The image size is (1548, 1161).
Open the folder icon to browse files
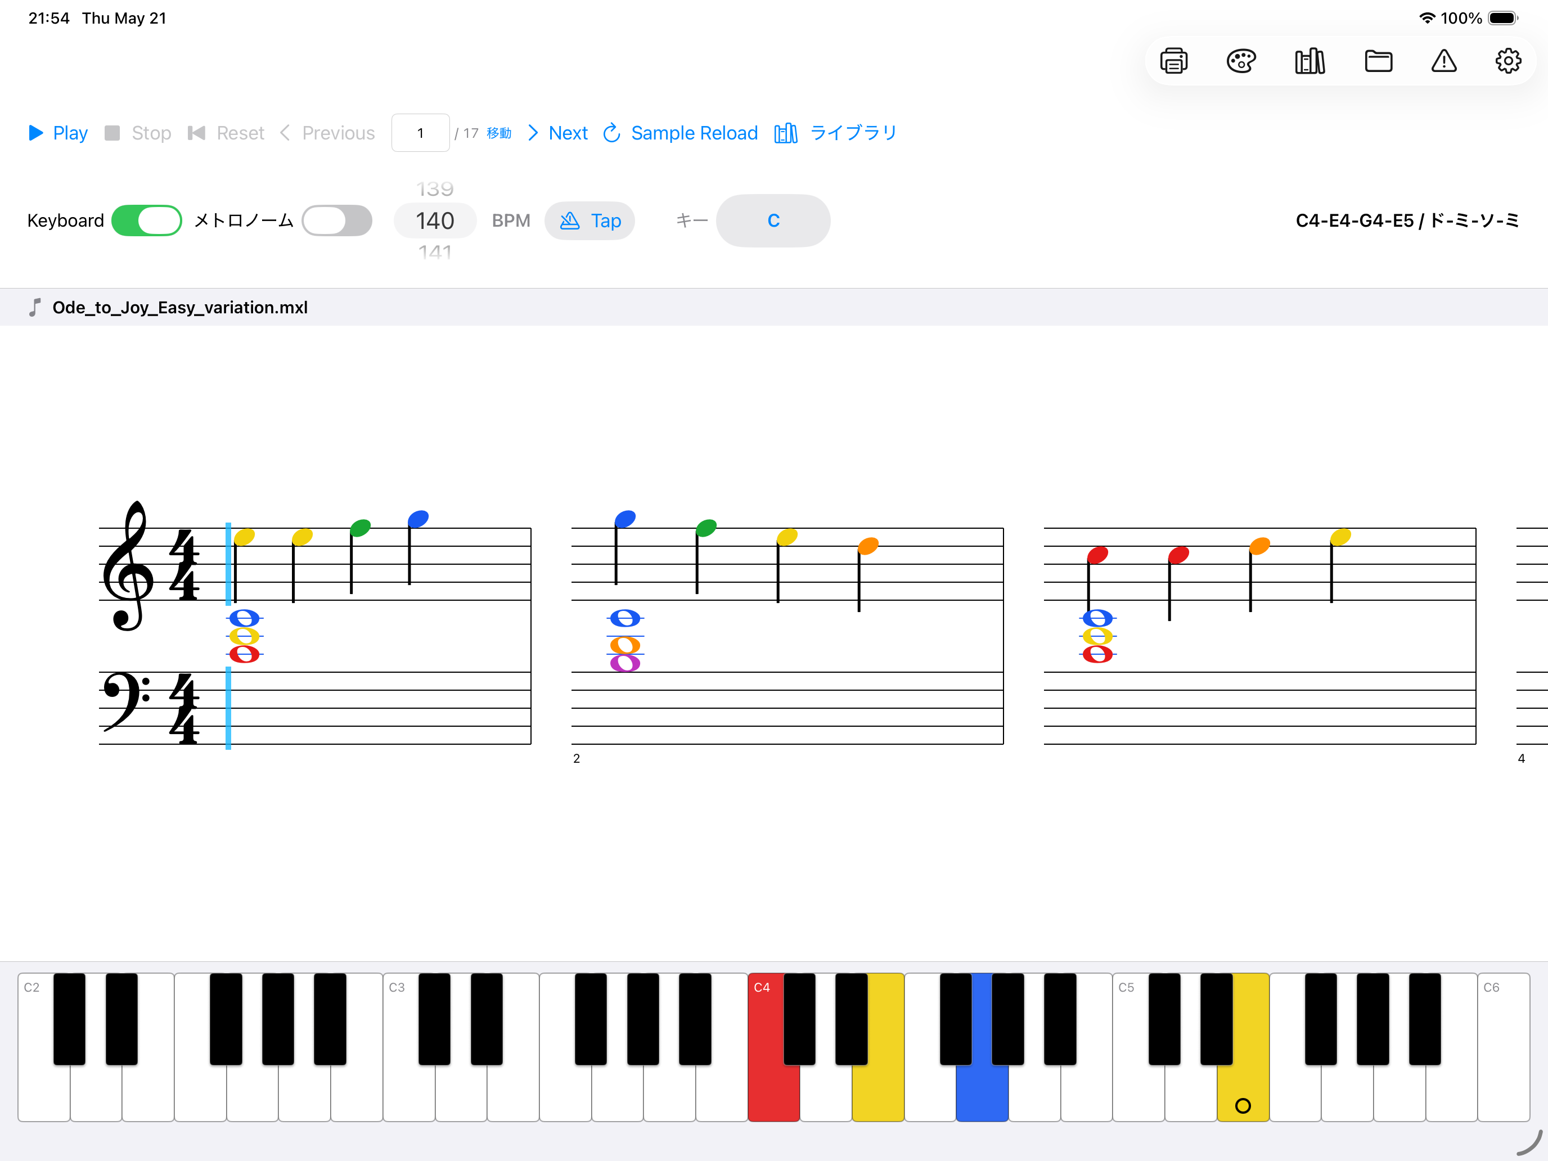[x=1378, y=61]
